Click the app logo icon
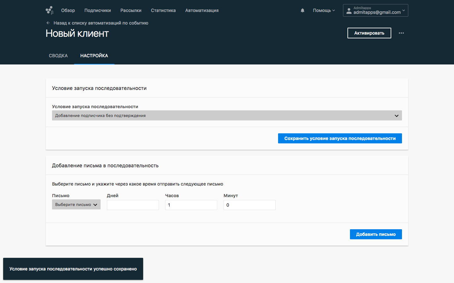This screenshot has width=454, height=283. tap(49, 10)
